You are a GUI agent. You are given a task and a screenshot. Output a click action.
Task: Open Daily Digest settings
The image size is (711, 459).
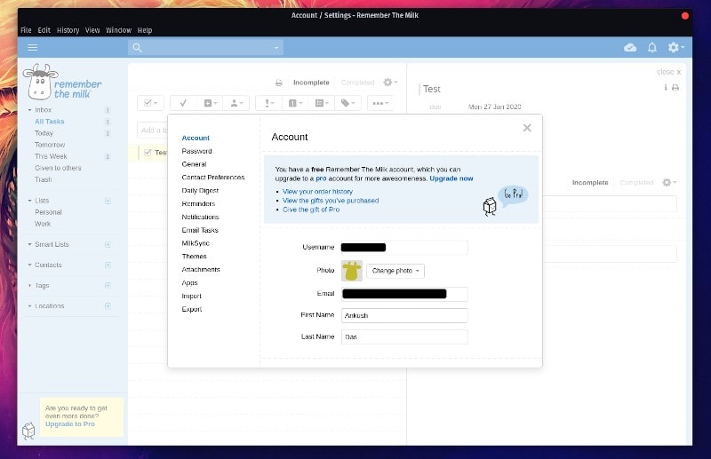click(200, 190)
